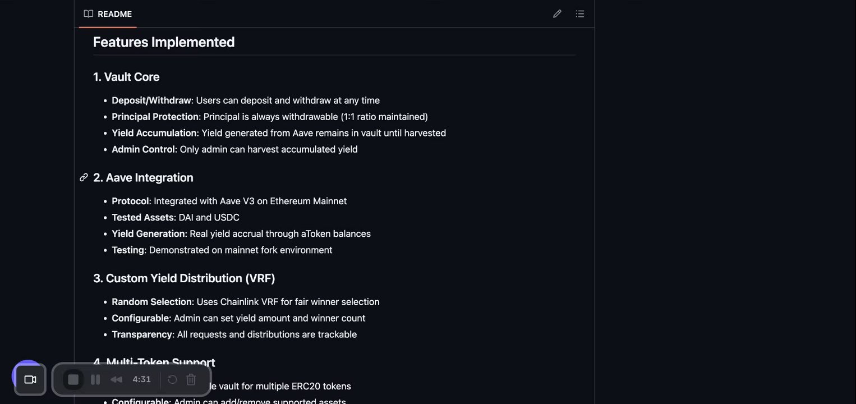Open the README outline menu

tap(580, 14)
